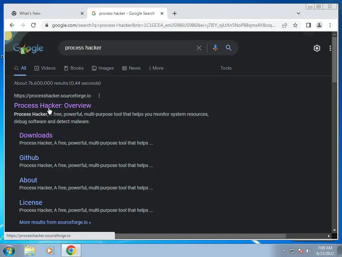Open options for the sourceforge.io result
This screenshot has height=257, width=342.
click(x=99, y=96)
